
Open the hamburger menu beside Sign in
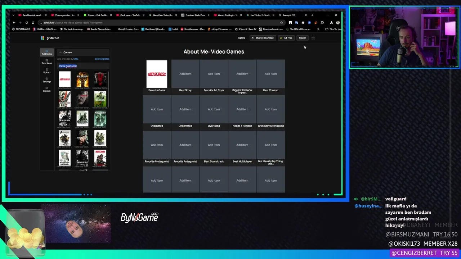pos(313,38)
